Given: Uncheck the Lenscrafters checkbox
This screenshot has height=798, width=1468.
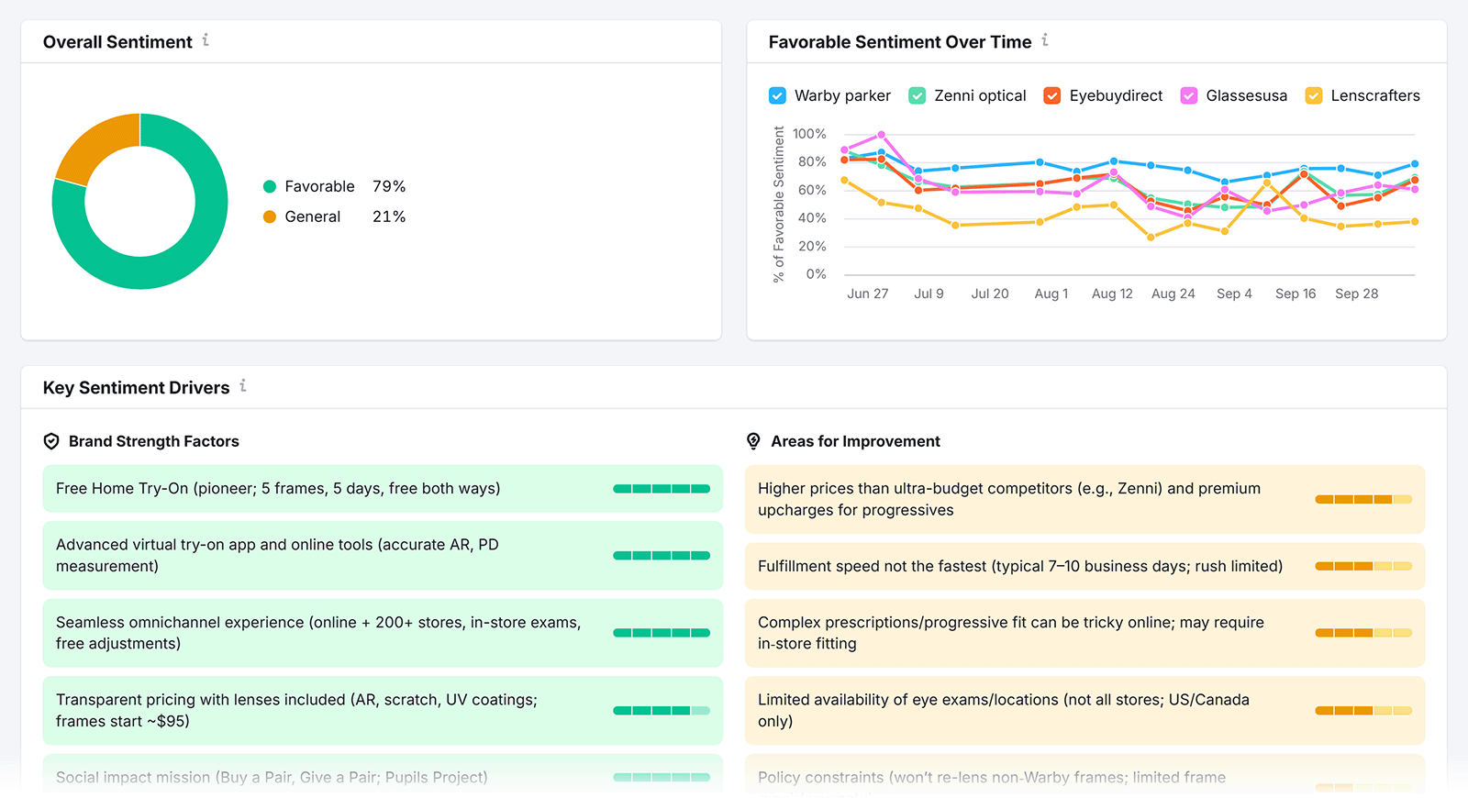Looking at the screenshot, I should pos(1314,96).
